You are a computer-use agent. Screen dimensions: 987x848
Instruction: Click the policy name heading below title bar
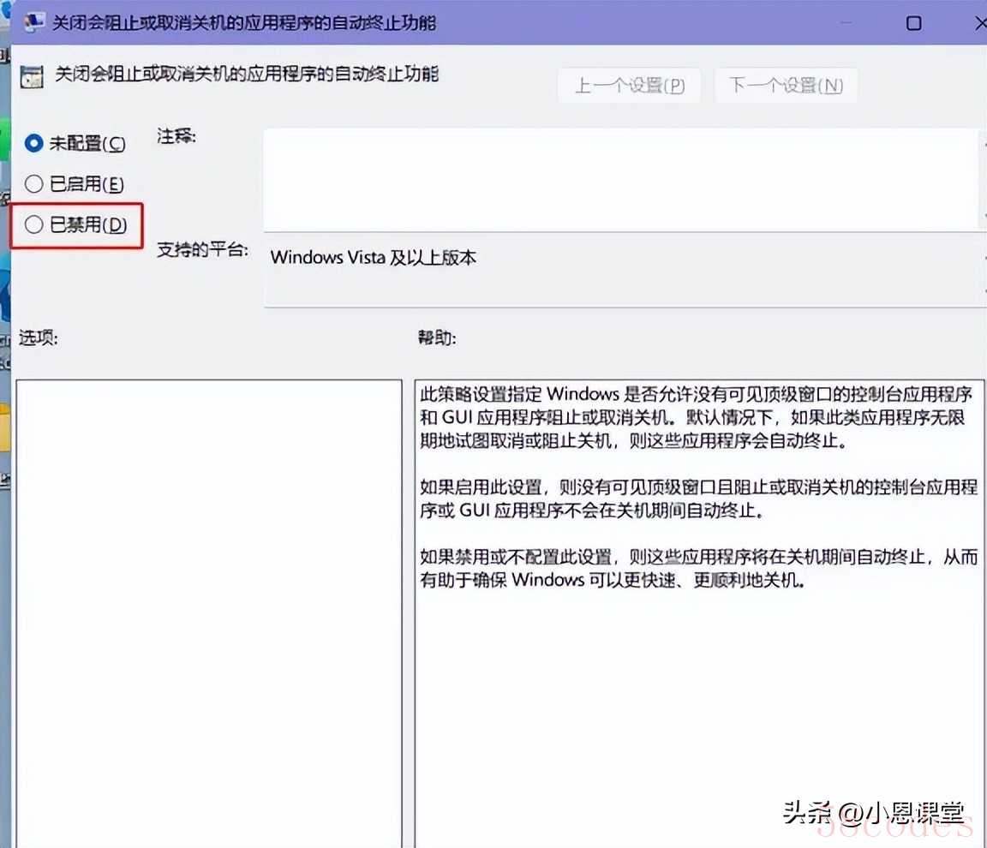(247, 75)
